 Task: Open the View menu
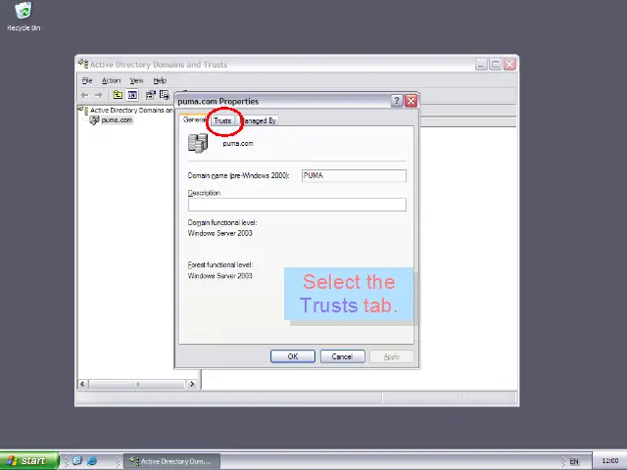(136, 80)
